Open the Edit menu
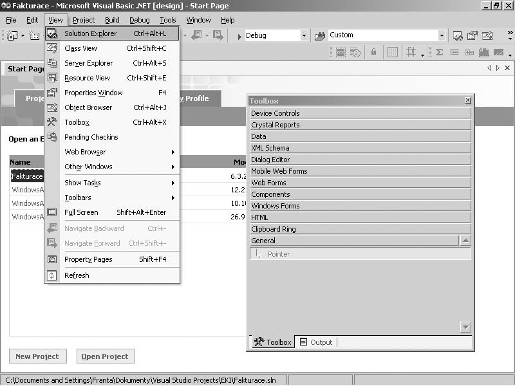 pyautogui.click(x=32, y=20)
